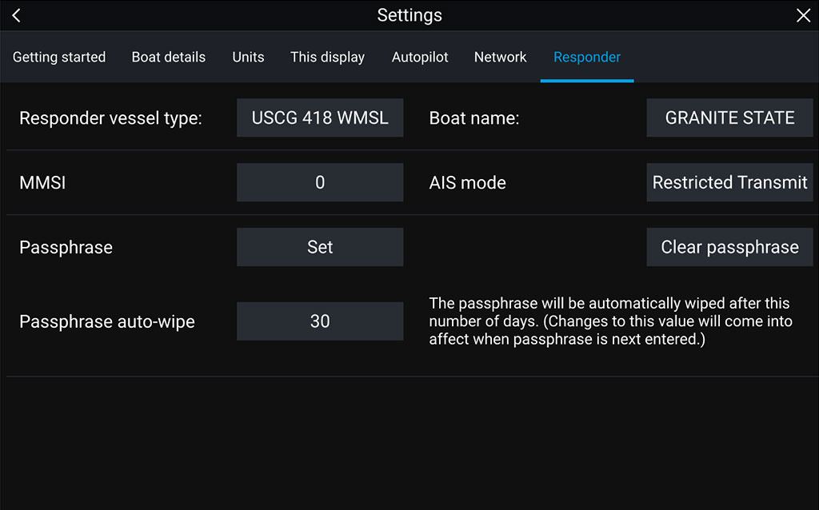Image resolution: width=819 pixels, height=510 pixels.
Task: Switch to the Boat details tab
Action: tap(168, 57)
